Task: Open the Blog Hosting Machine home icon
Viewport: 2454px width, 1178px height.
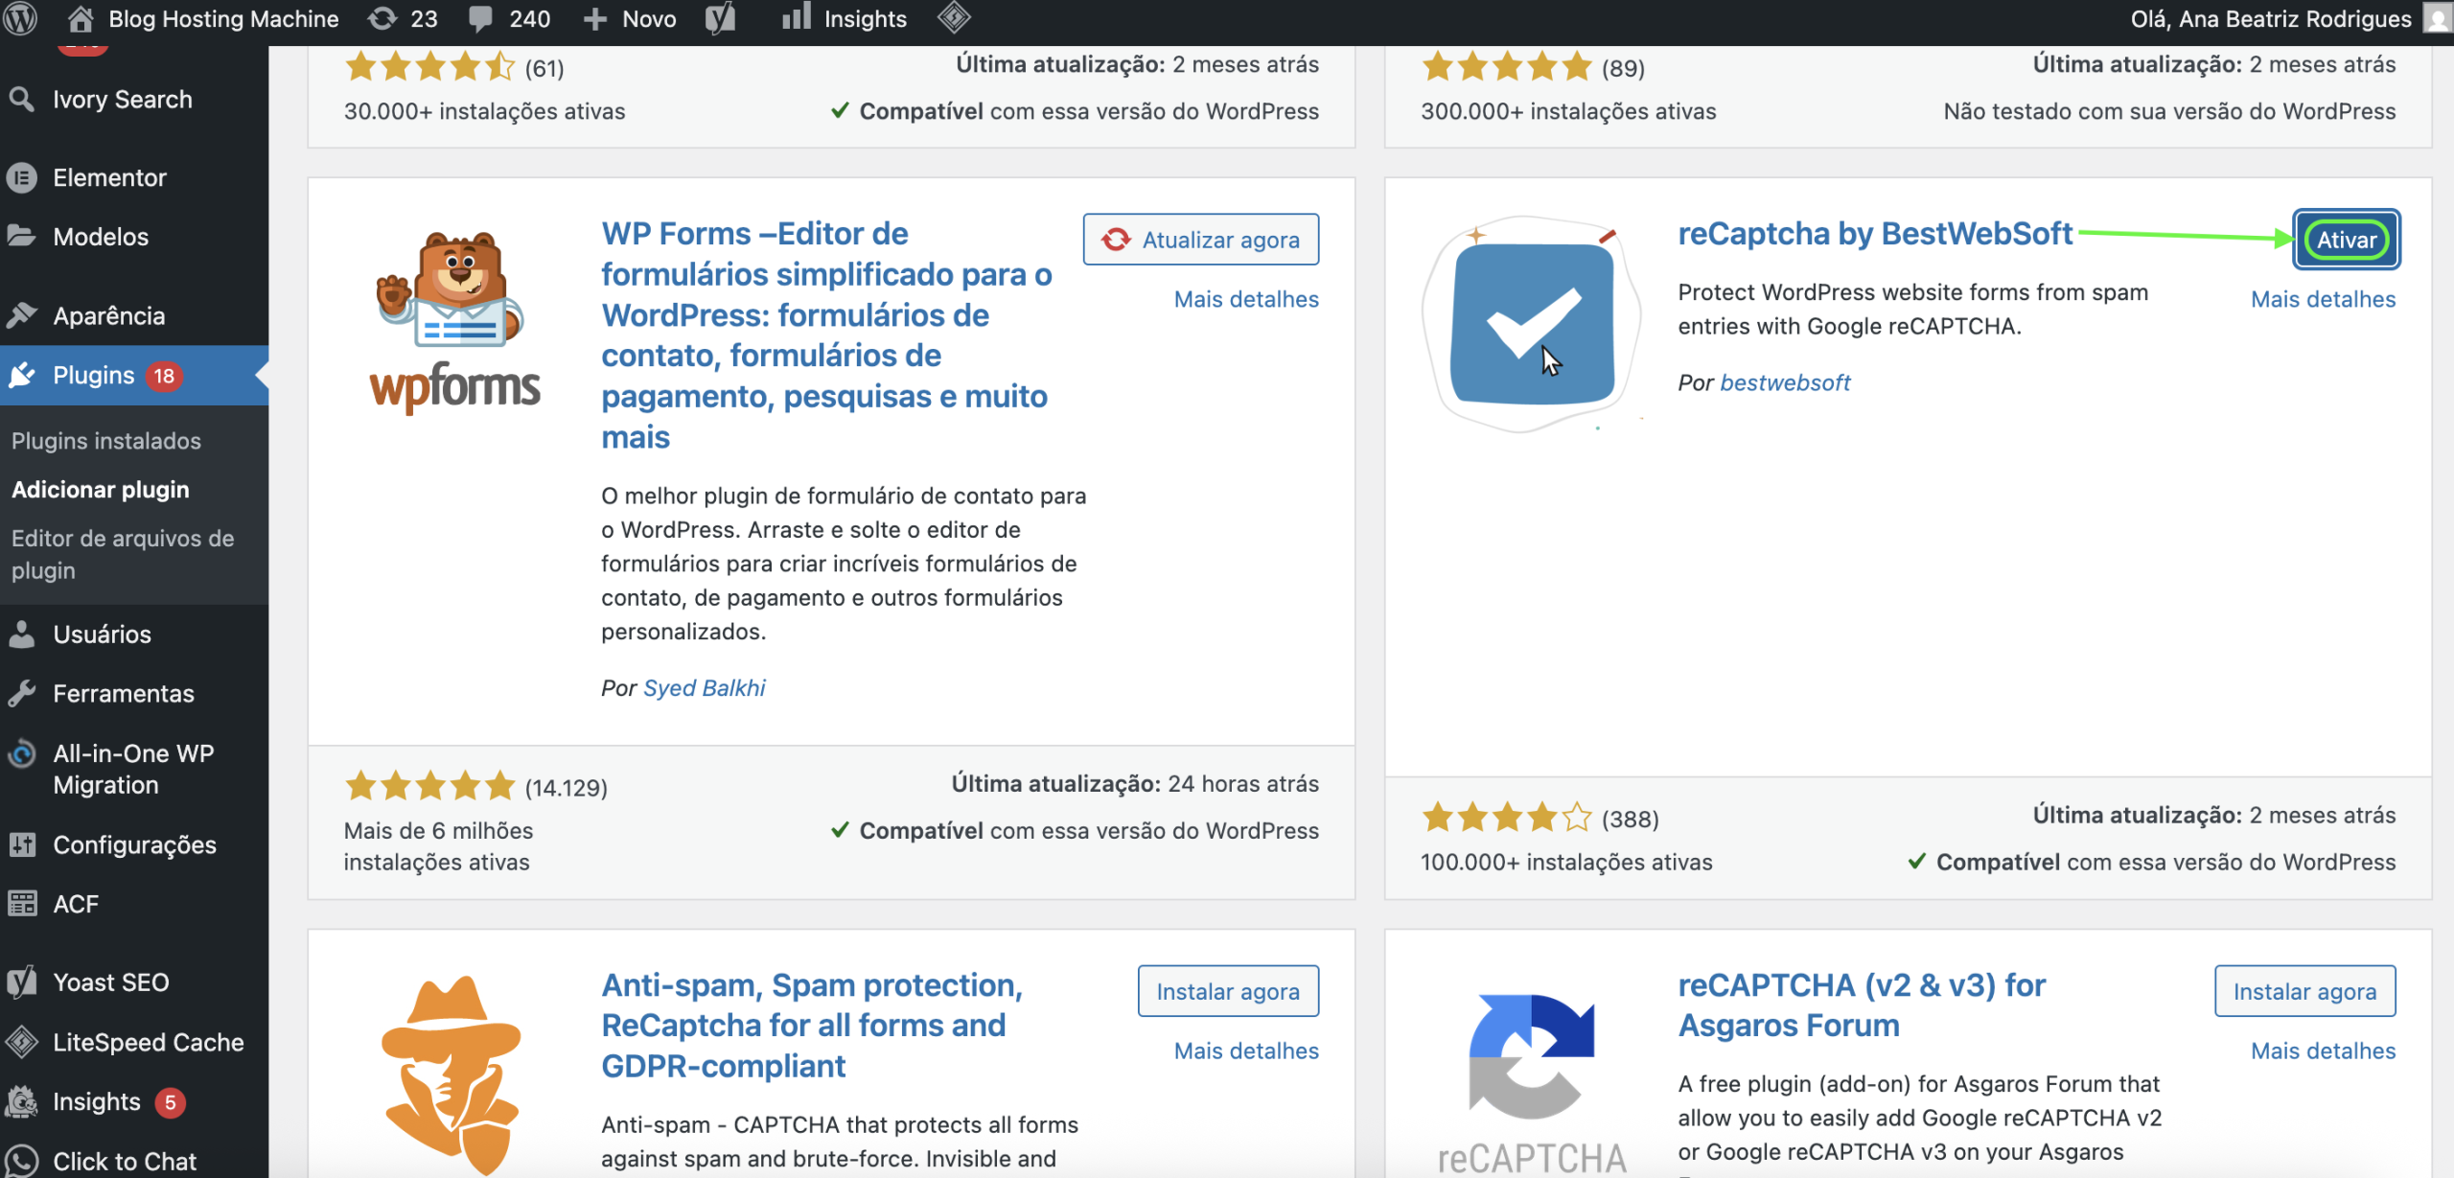Action: tap(81, 18)
